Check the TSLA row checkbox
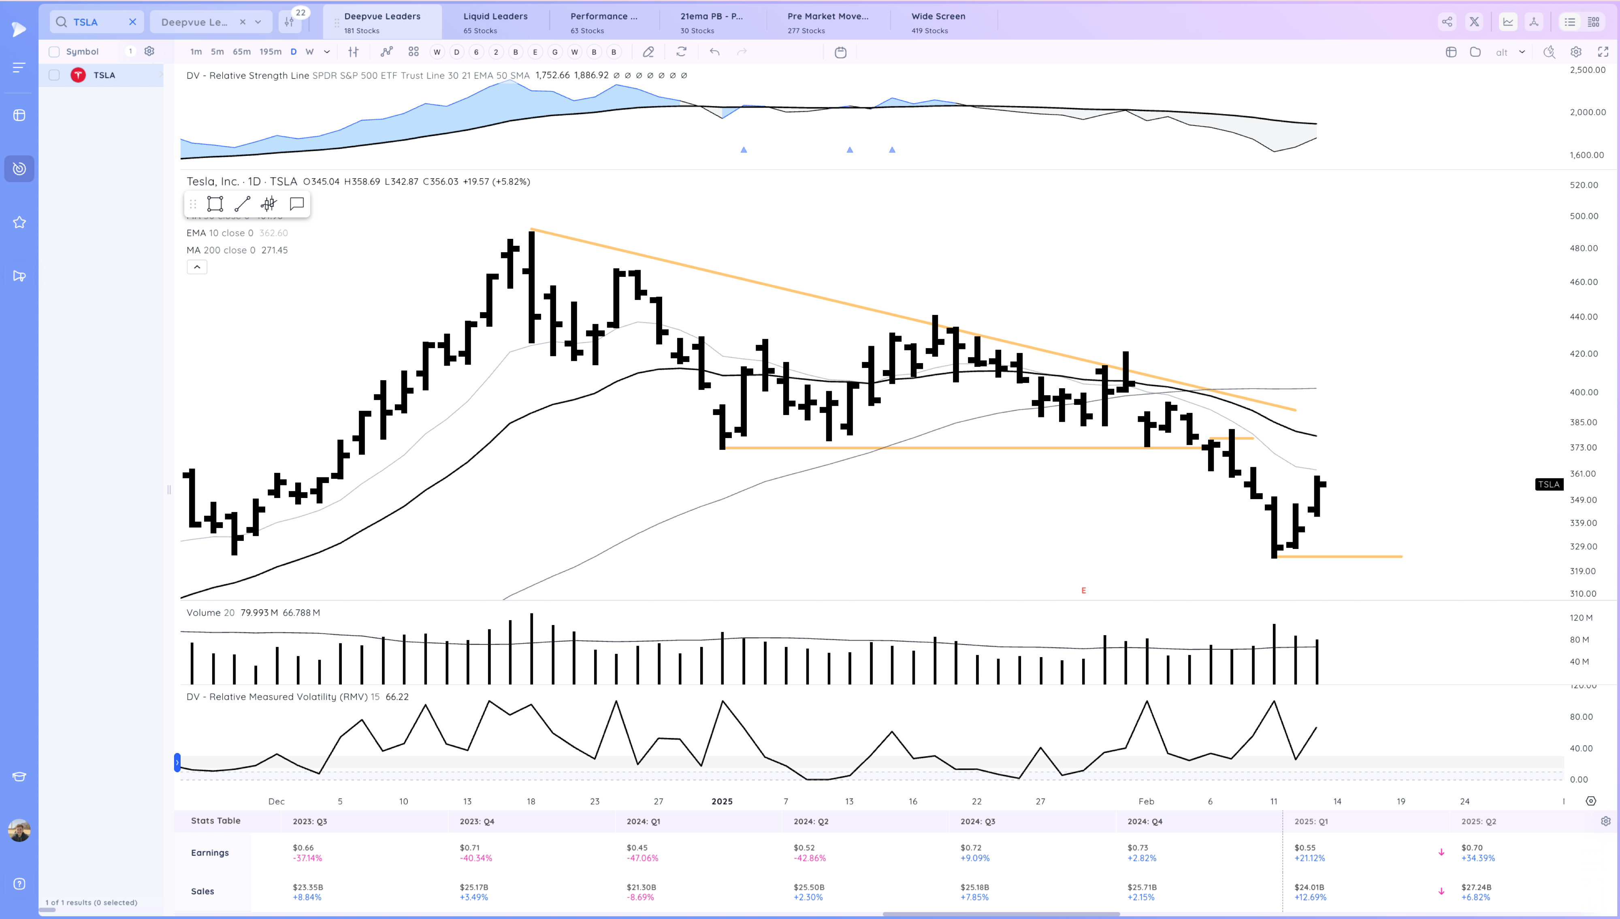Viewport: 1620px width, 919px height. [54, 75]
